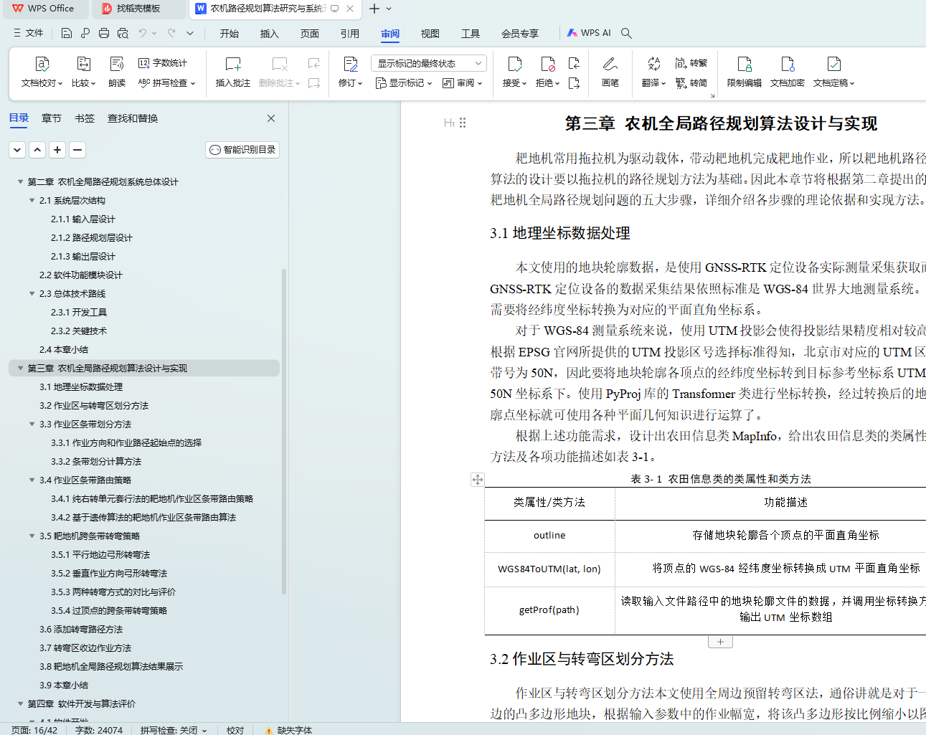Run 拼写检查 spell check
Viewport: 926px width, 735px height.
[x=166, y=83]
